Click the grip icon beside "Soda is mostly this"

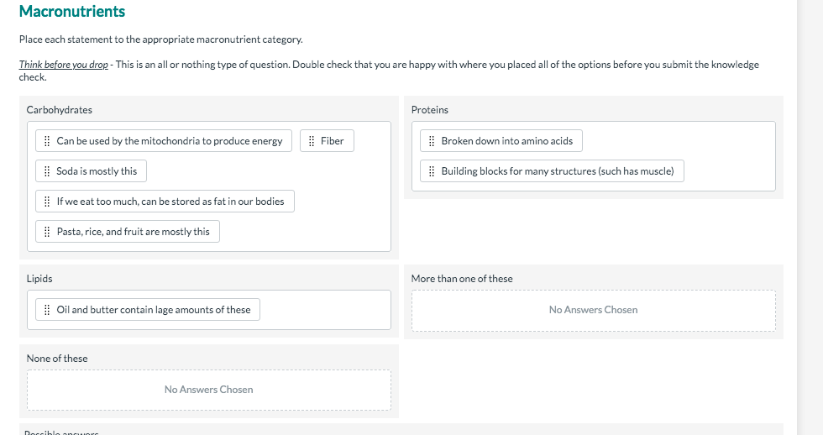[x=48, y=171]
